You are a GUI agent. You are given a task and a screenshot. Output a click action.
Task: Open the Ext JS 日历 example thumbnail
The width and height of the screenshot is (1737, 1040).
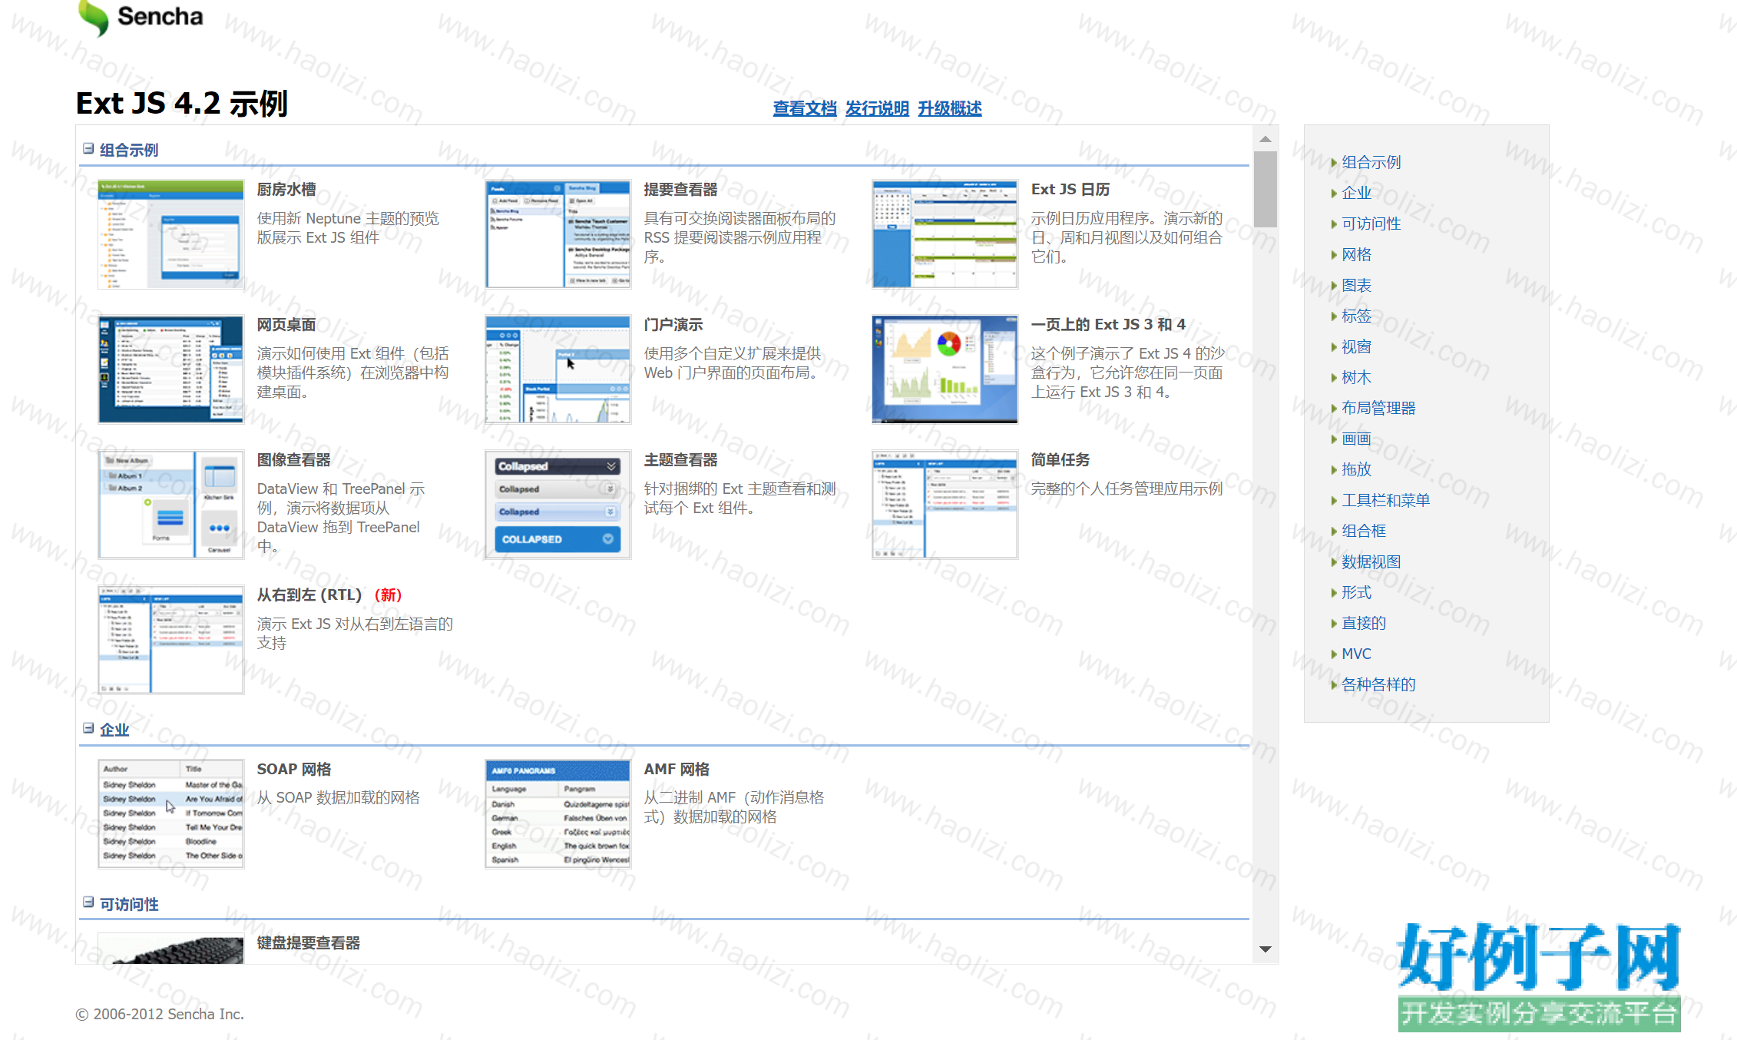pyautogui.click(x=945, y=234)
